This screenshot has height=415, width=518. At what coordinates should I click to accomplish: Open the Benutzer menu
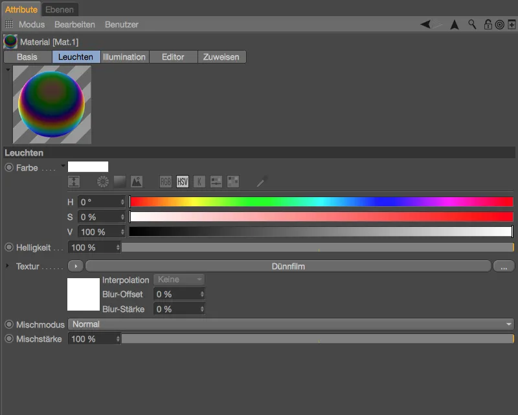pyautogui.click(x=122, y=25)
